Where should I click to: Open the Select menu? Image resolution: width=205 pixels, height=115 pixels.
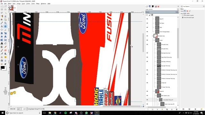[10, 4]
